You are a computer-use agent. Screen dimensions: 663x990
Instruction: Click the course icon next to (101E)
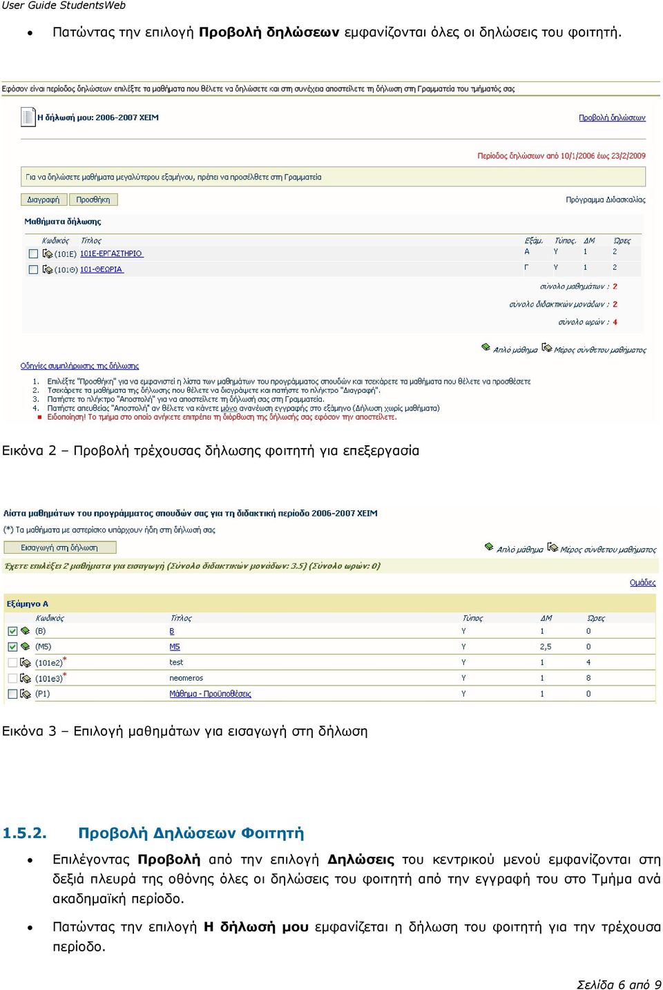[48, 254]
